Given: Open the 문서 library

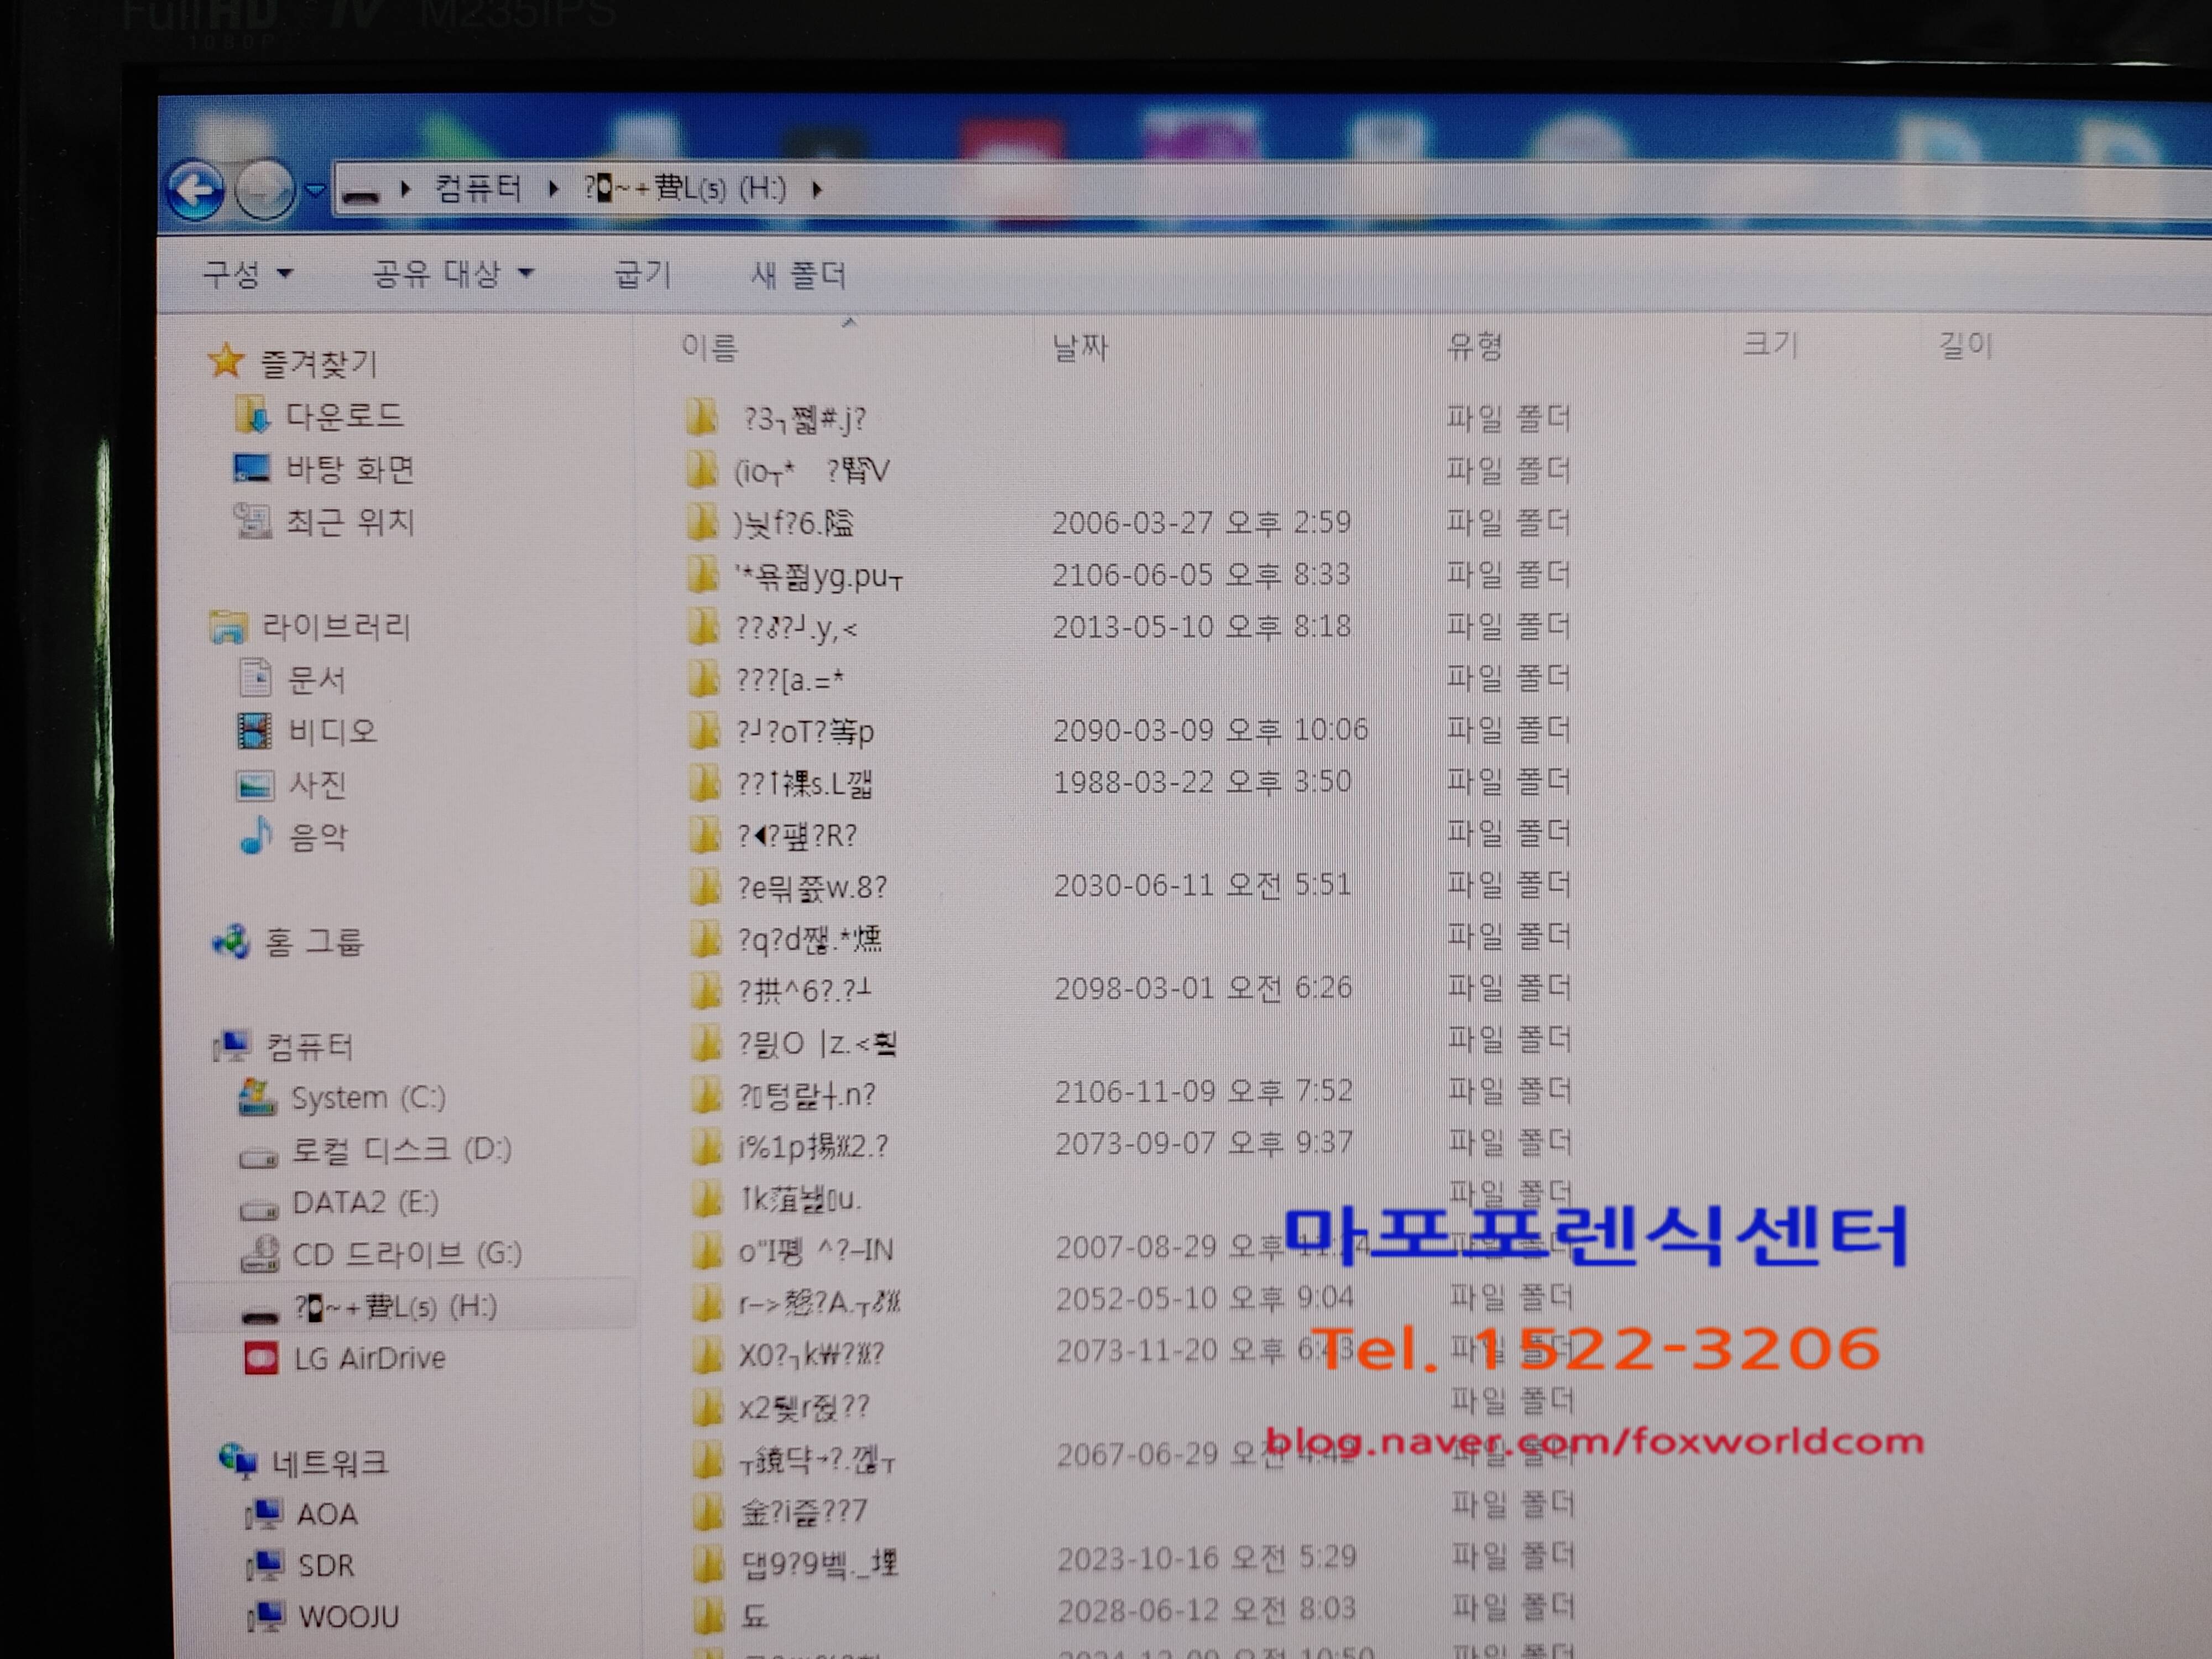Looking at the screenshot, I should coord(316,679).
